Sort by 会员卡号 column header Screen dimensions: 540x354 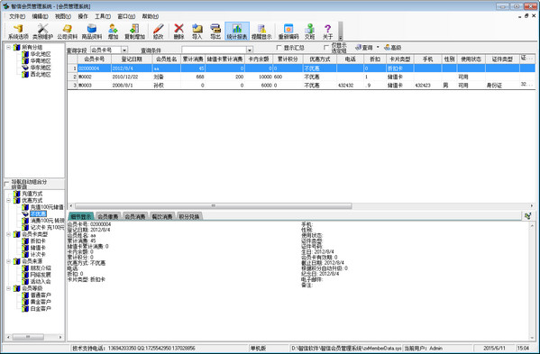95,59
